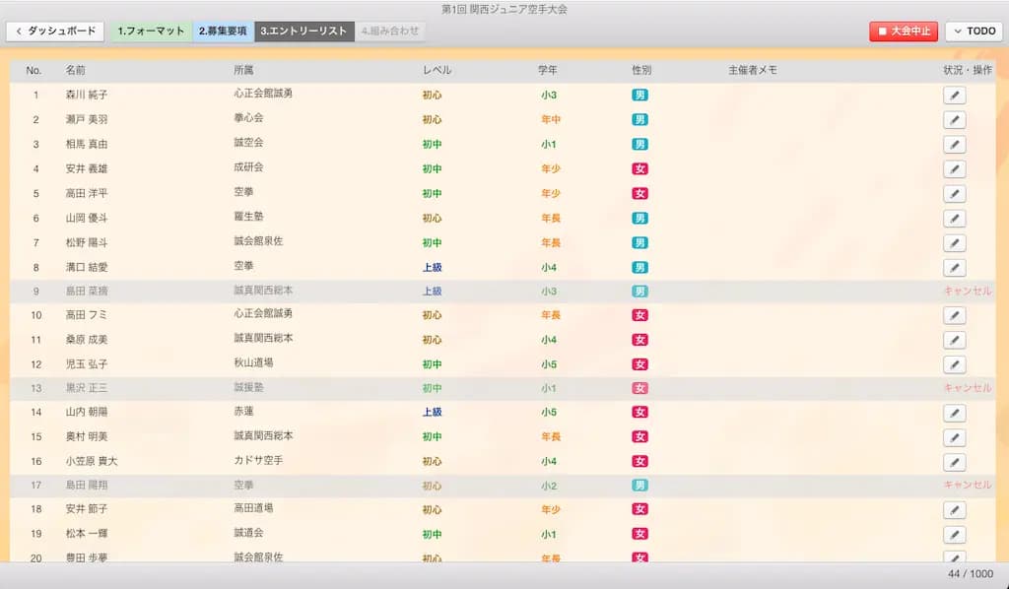The height and width of the screenshot is (589, 1009).
Task: Click 主催者メモ column header
Action: [753, 70]
